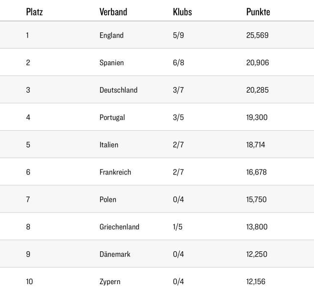This screenshot has width=314, height=291.
Task: Click on Portugal in the table
Action: [112, 118]
